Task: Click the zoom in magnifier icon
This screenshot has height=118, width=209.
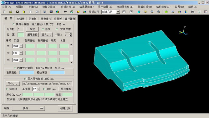Action: (152, 12)
